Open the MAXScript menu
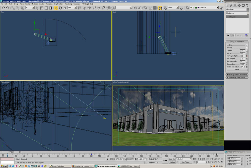251x168 pixels. point(85,4)
